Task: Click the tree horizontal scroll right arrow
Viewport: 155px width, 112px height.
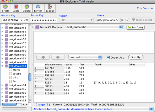Action: [26, 104]
